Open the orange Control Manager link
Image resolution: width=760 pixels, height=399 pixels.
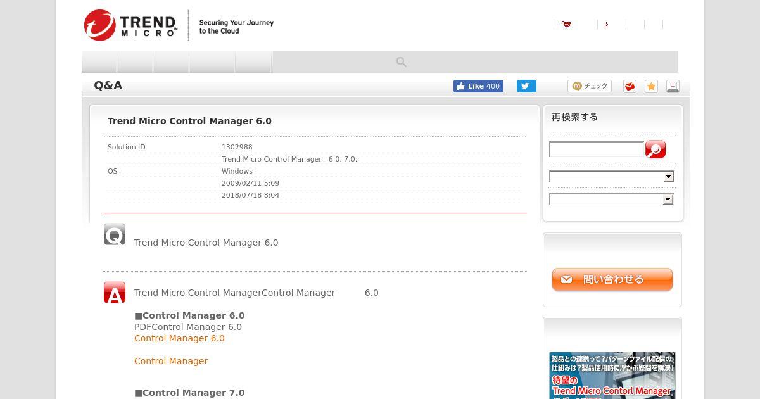coord(171,361)
